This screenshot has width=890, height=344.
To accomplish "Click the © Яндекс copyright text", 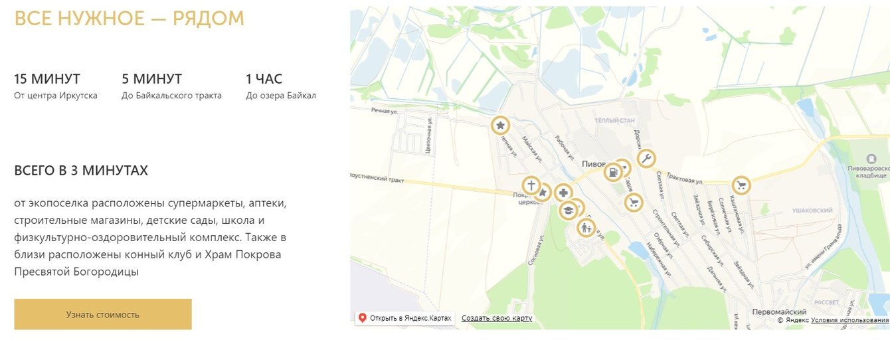I will [793, 320].
